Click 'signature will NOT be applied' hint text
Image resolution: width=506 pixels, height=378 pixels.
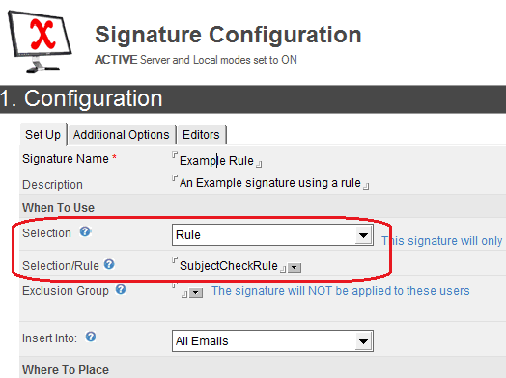pos(341,291)
